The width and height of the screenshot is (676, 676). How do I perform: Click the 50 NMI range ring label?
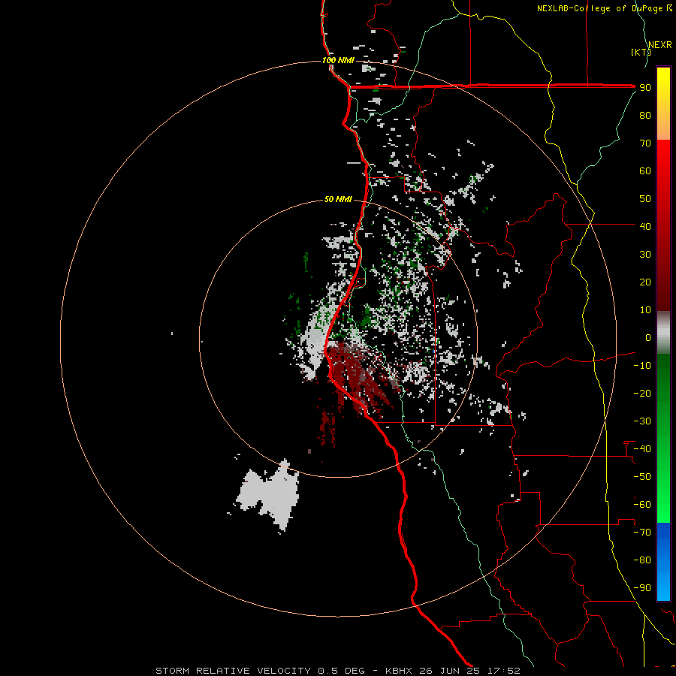[x=338, y=199]
